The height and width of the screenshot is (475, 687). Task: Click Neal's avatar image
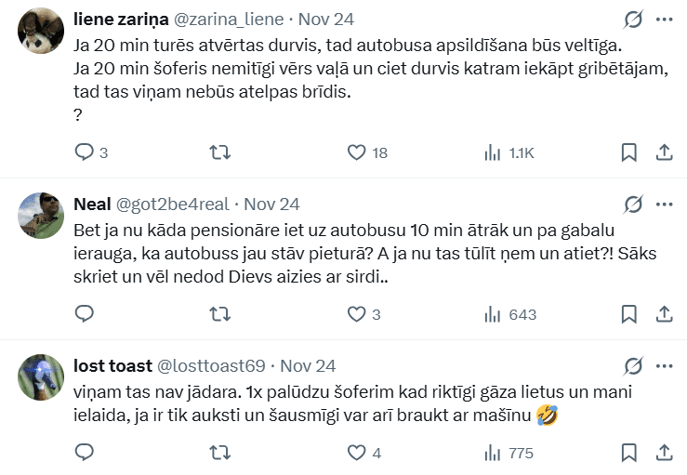point(41,215)
